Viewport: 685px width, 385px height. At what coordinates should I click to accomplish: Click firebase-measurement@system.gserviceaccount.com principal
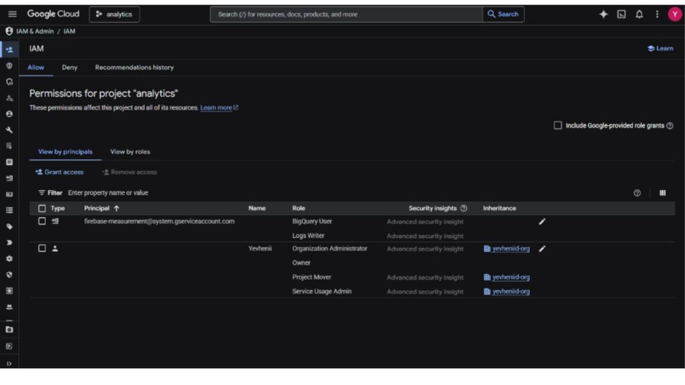[x=159, y=221]
